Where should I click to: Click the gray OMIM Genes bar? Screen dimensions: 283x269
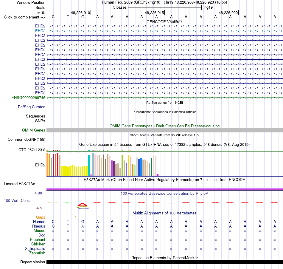pos(164,130)
